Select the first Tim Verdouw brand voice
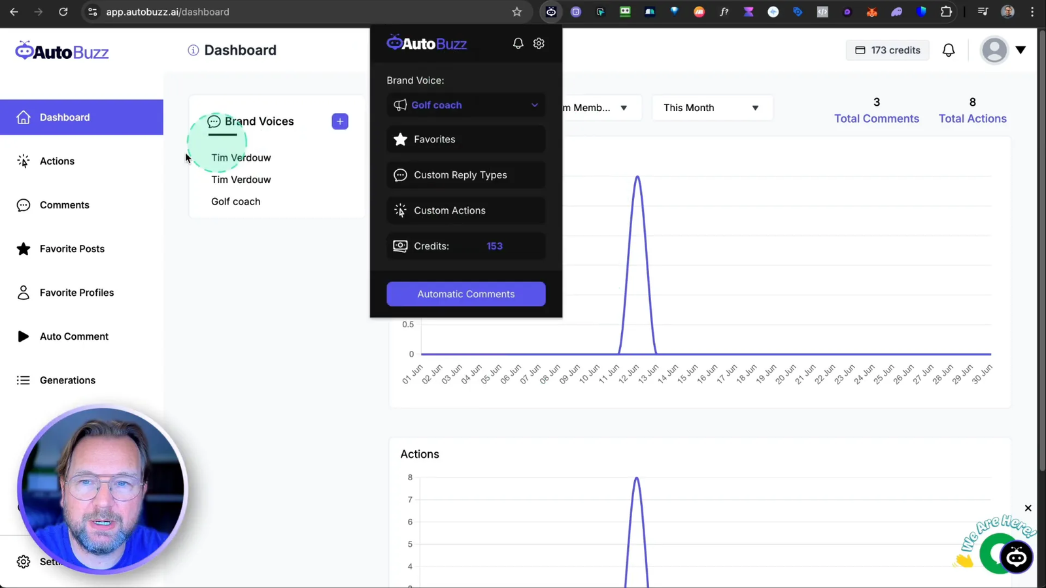 click(241, 157)
